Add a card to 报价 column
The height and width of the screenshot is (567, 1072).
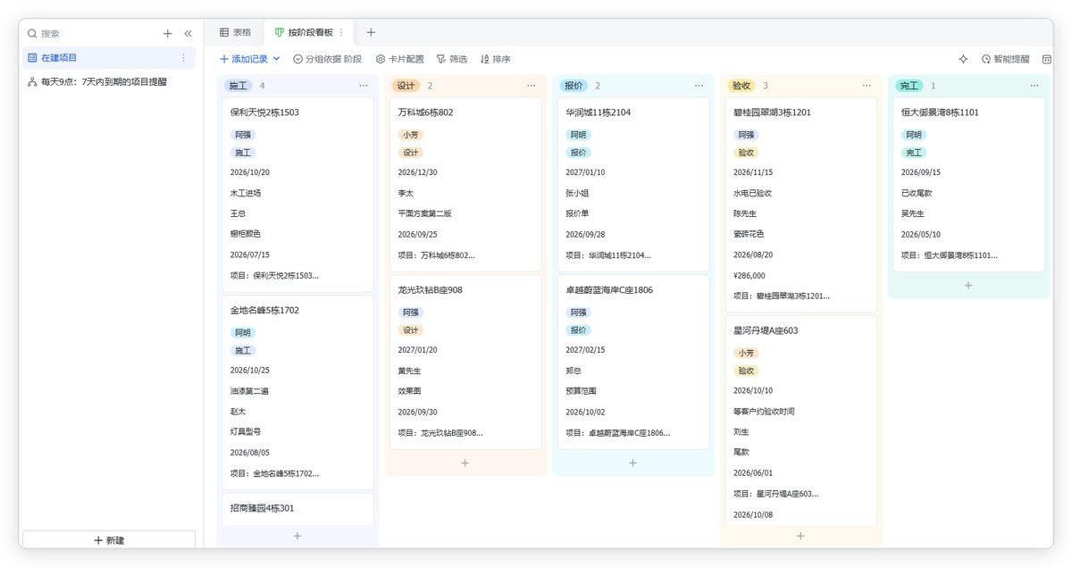point(632,463)
